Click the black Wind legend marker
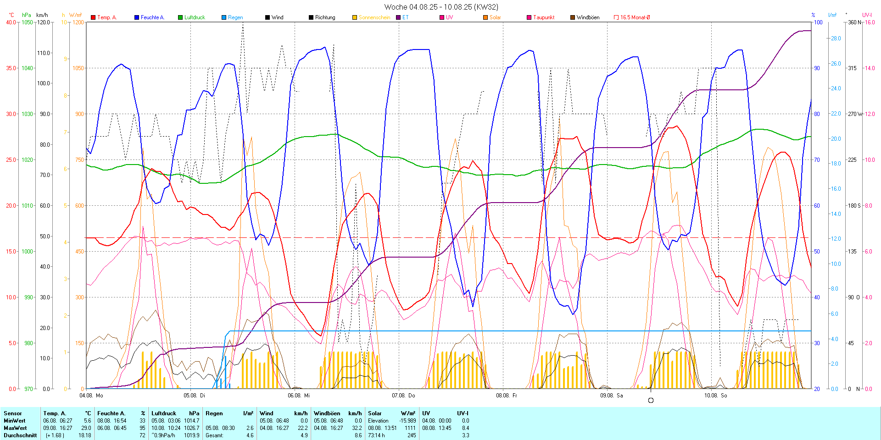Screen dimensions: 881x440 coord(268,17)
